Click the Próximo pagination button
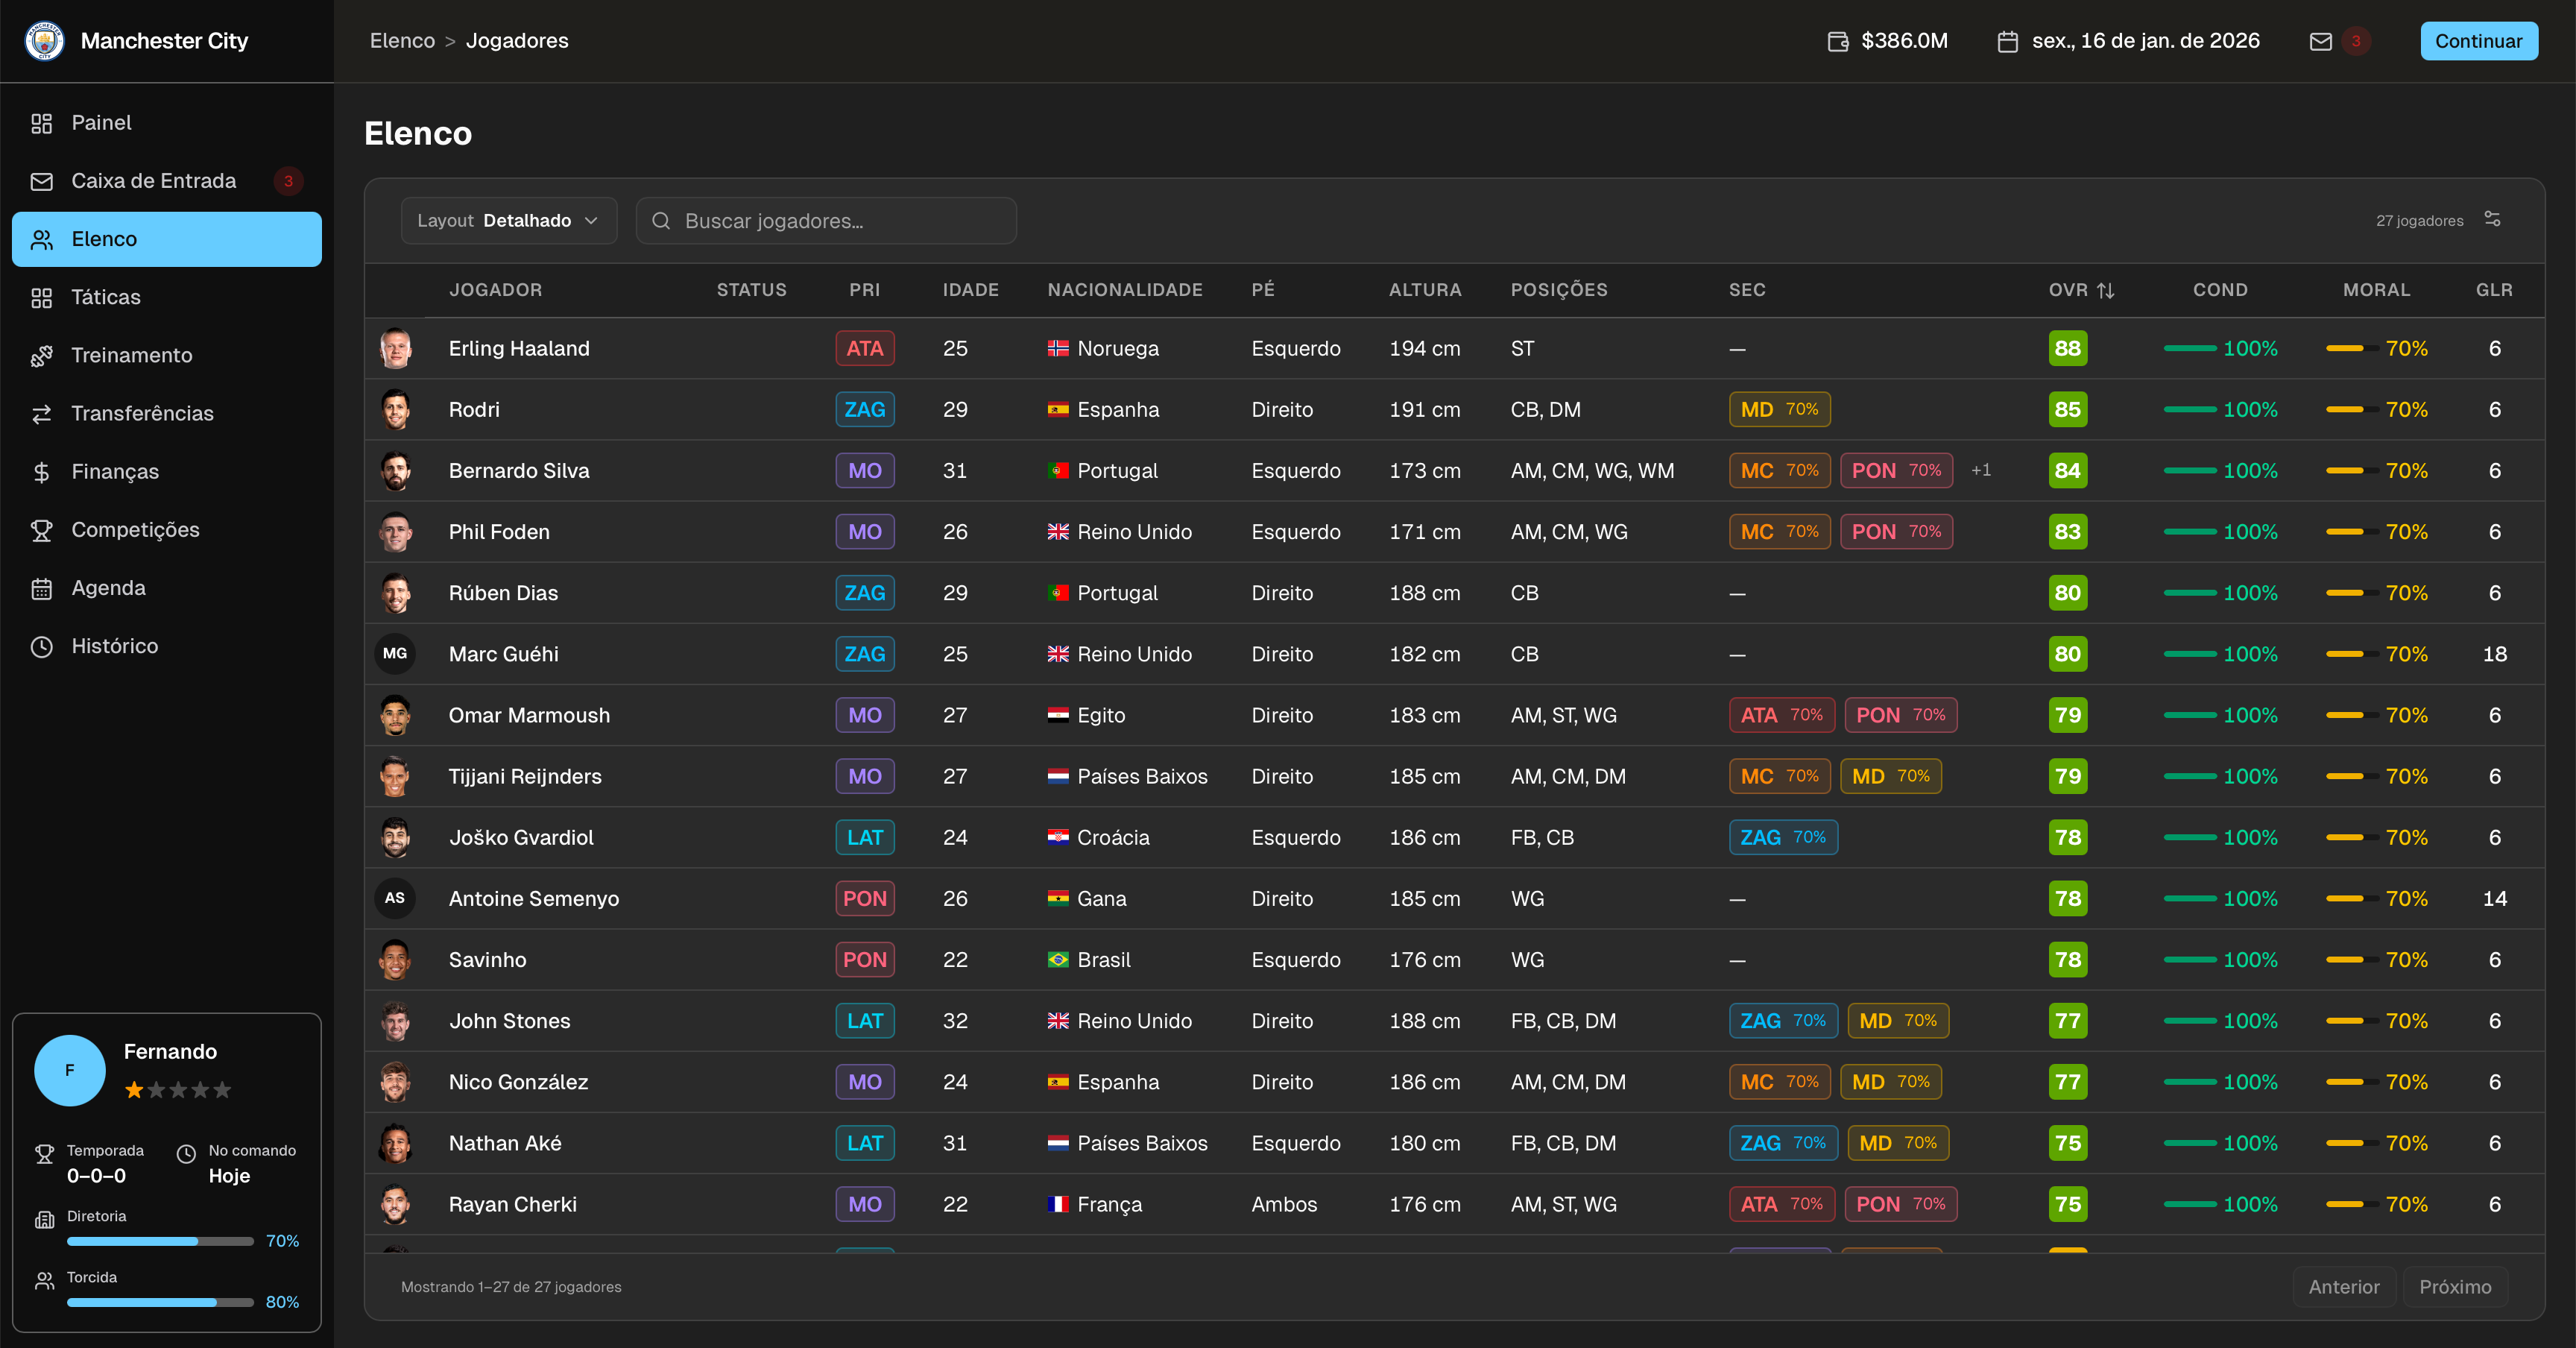Image resolution: width=2576 pixels, height=1348 pixels. 2454,1287
